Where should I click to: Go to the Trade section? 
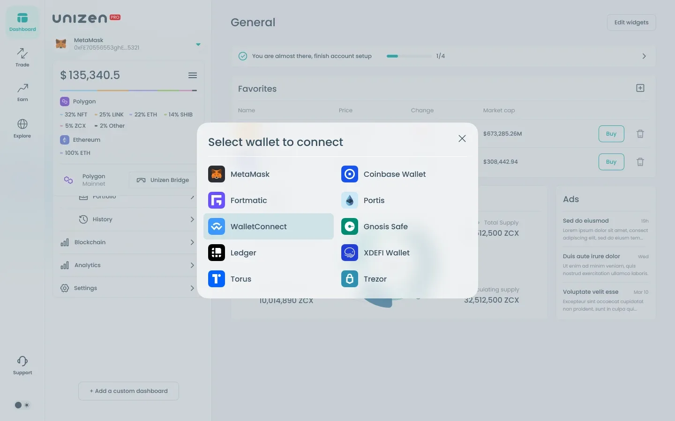click(22, 58)
